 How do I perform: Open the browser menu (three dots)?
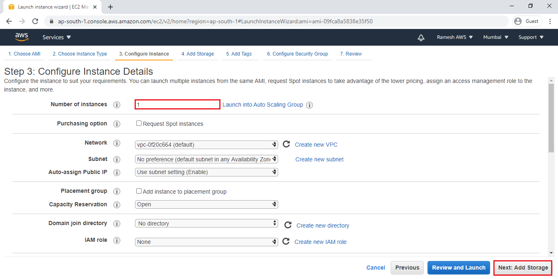point(549,21)
